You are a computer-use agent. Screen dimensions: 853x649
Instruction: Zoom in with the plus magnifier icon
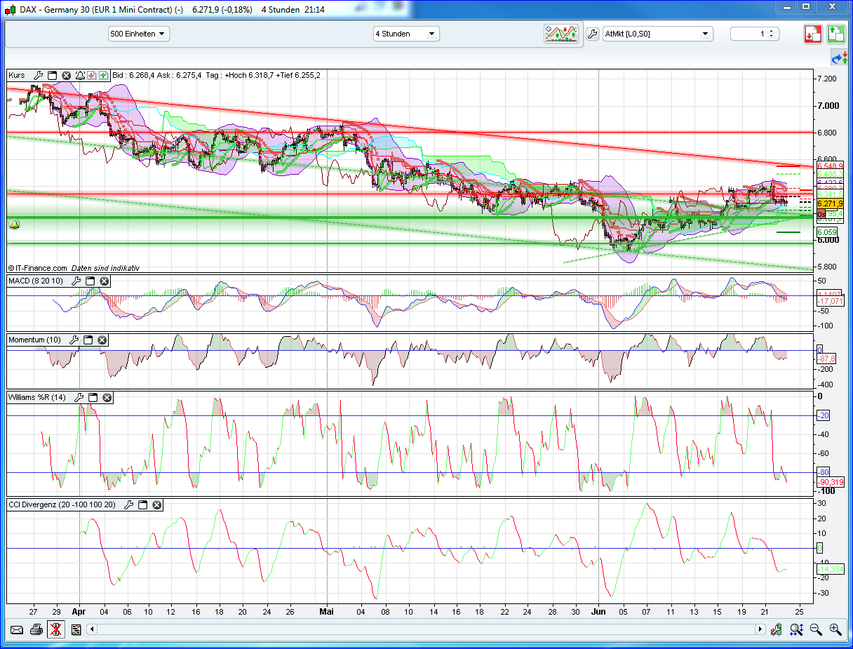(835, 629)
